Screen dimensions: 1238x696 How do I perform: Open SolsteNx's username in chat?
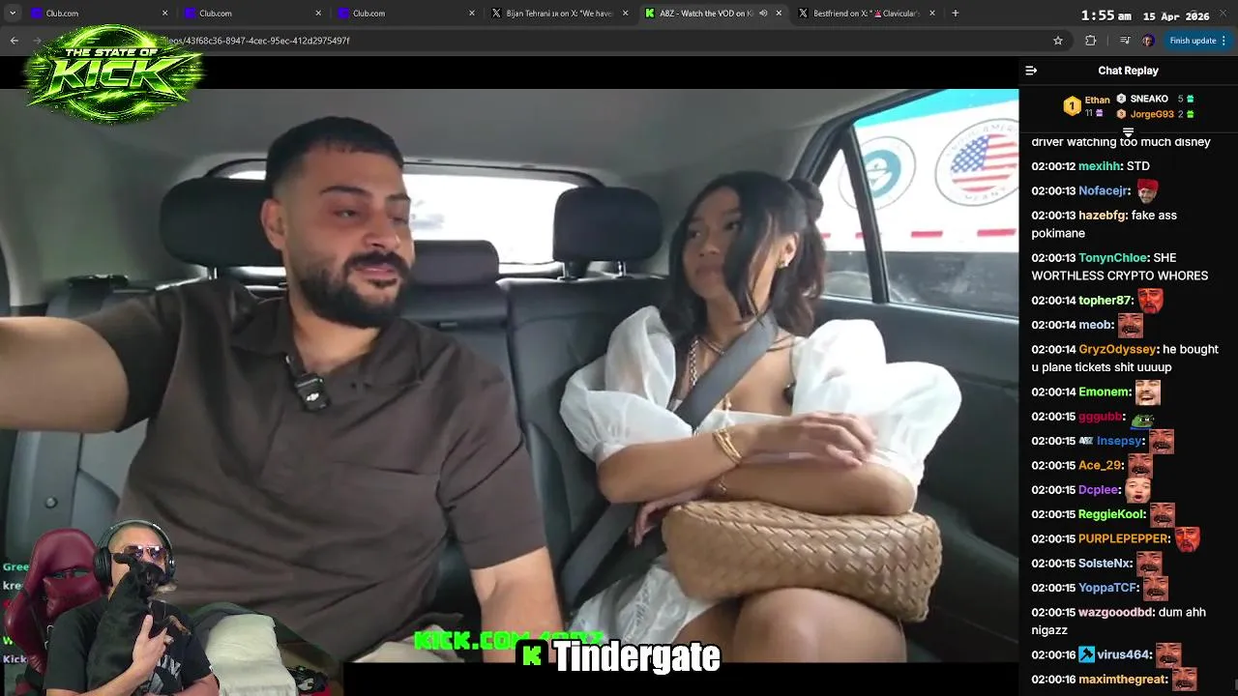point(1104,564)
